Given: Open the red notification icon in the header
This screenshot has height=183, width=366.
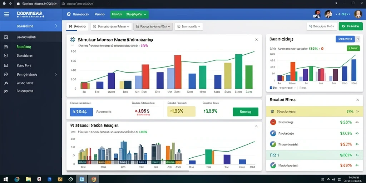Looking at the screenshot, I should coord(317,14).
